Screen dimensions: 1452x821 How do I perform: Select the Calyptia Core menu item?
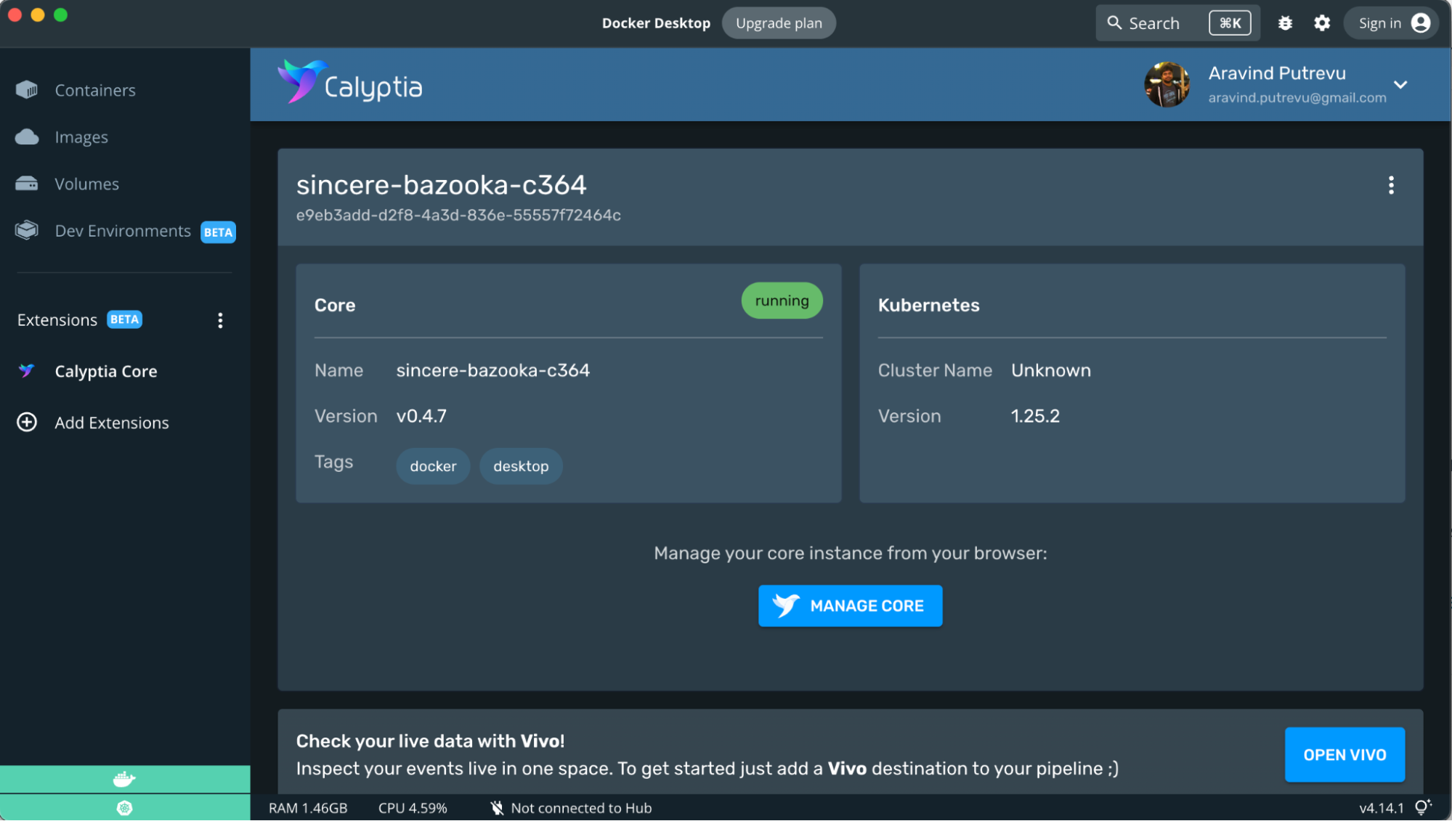pos(106,371)
